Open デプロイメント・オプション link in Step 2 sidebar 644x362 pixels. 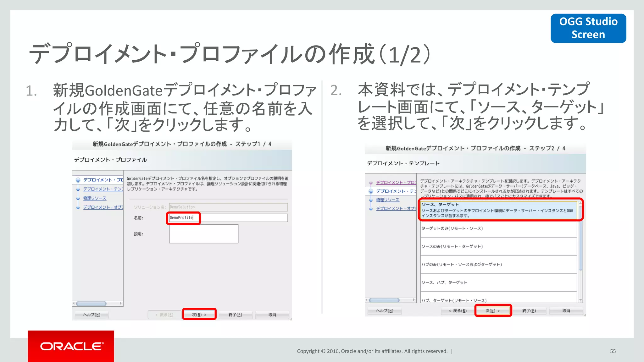pos(396,208)
